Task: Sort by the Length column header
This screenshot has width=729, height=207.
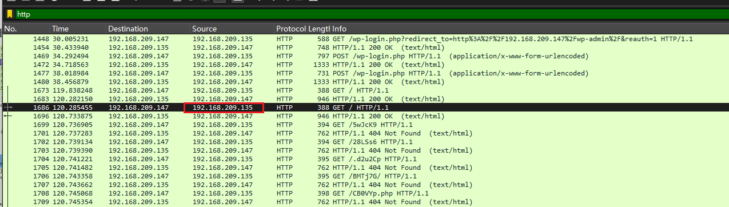Action: [x=319, y=29]
